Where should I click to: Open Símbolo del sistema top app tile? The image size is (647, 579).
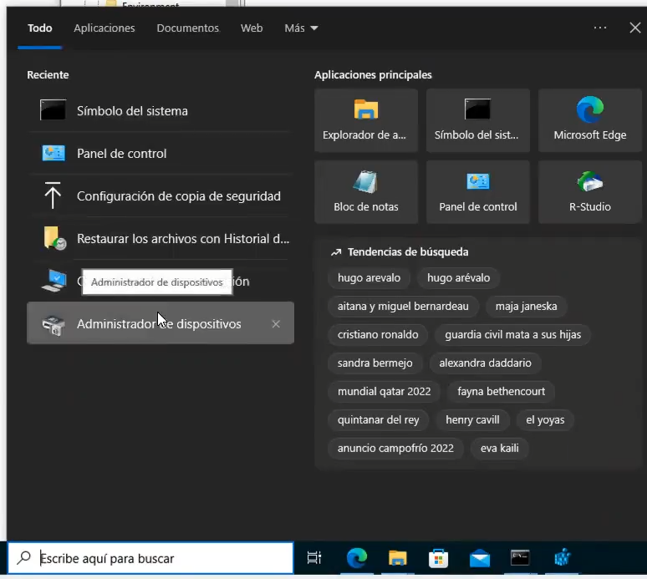pos(478,120)
